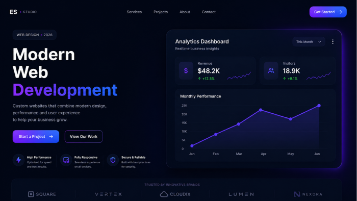Click the Fully Responsive devices icon
The width and height of the screenshot is (357, 201).
(x=66, y=160)
